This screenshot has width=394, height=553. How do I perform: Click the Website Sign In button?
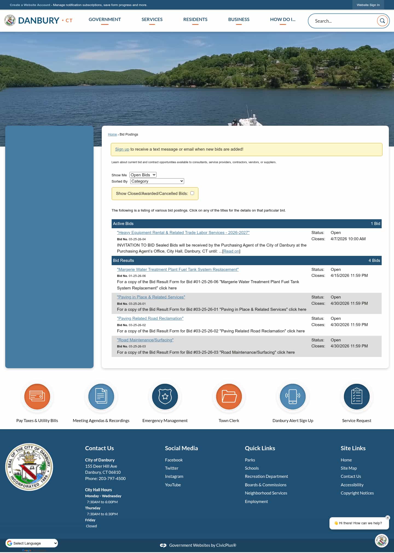point(368,5)
